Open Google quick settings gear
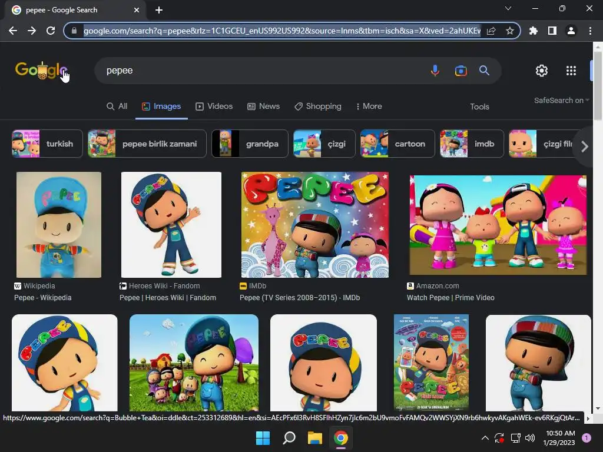The width and height of the screenshot is (603, 452). click(x=542, y=71)
